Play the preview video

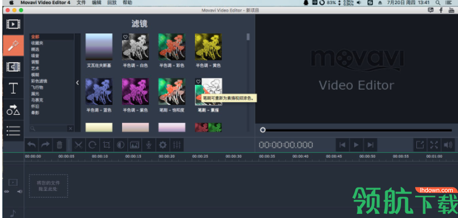356,145
